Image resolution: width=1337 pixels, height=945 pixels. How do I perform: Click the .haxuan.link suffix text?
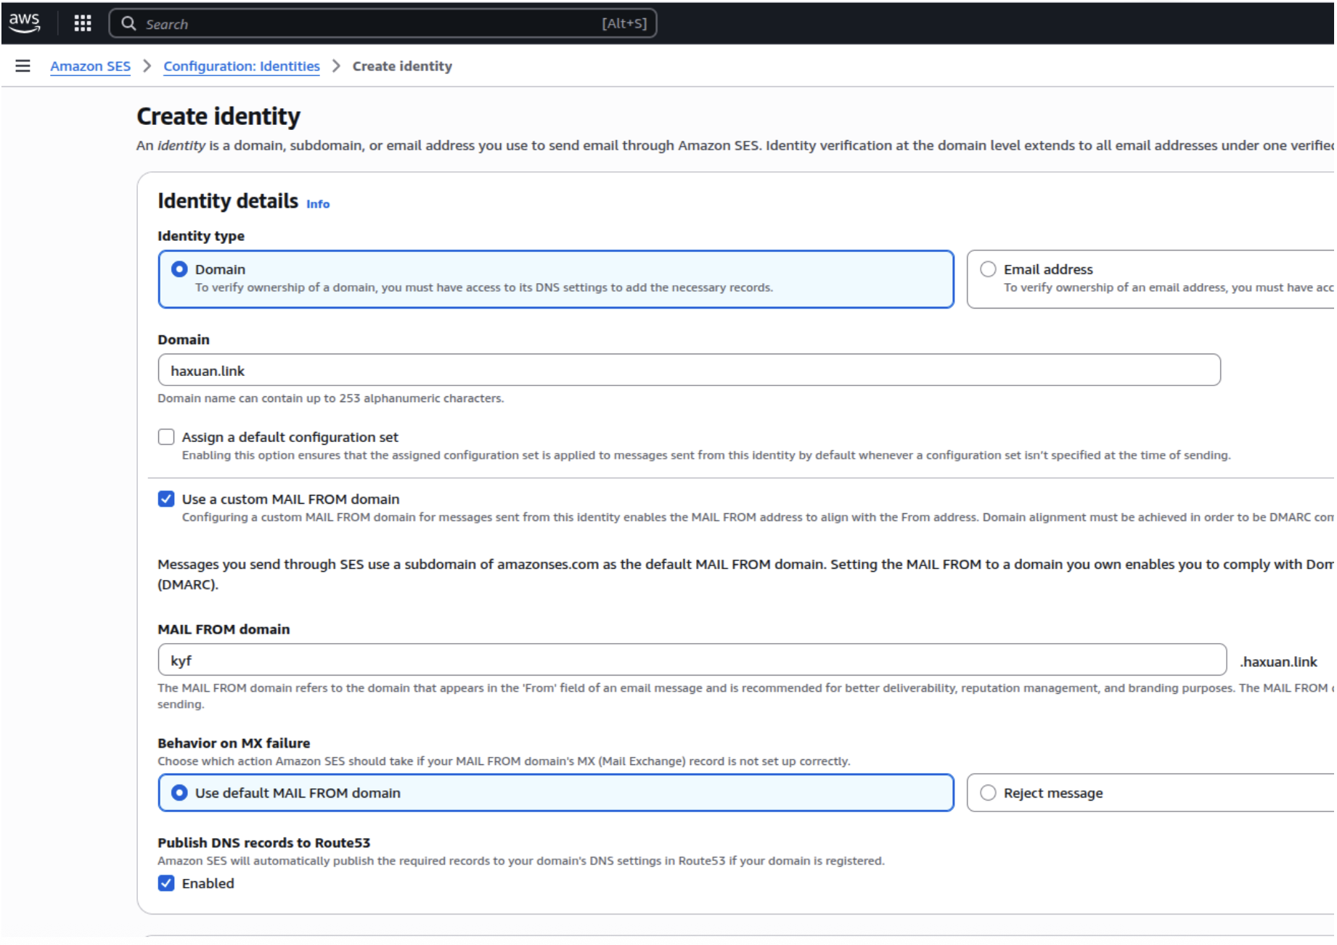pyautogui.click(x=1278, y=662)
